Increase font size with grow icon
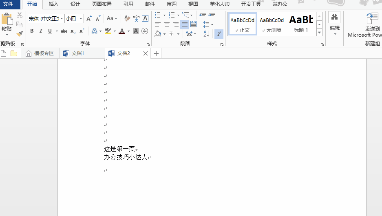 pos(89,18)
